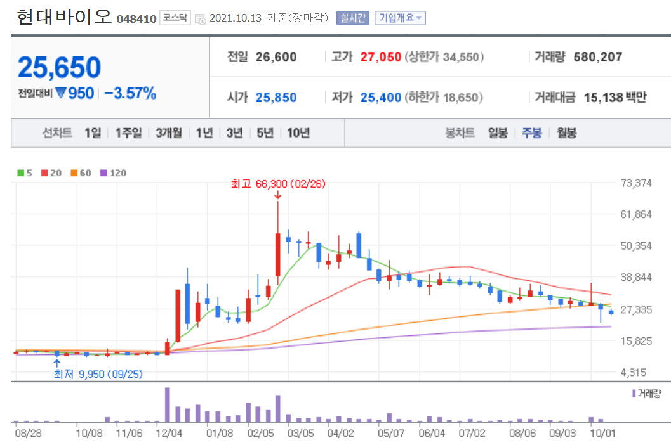Image resolution: width=671 pixels, height=445 pixels.
Task: Click the 선차트 label
Action: click(57, 133)
